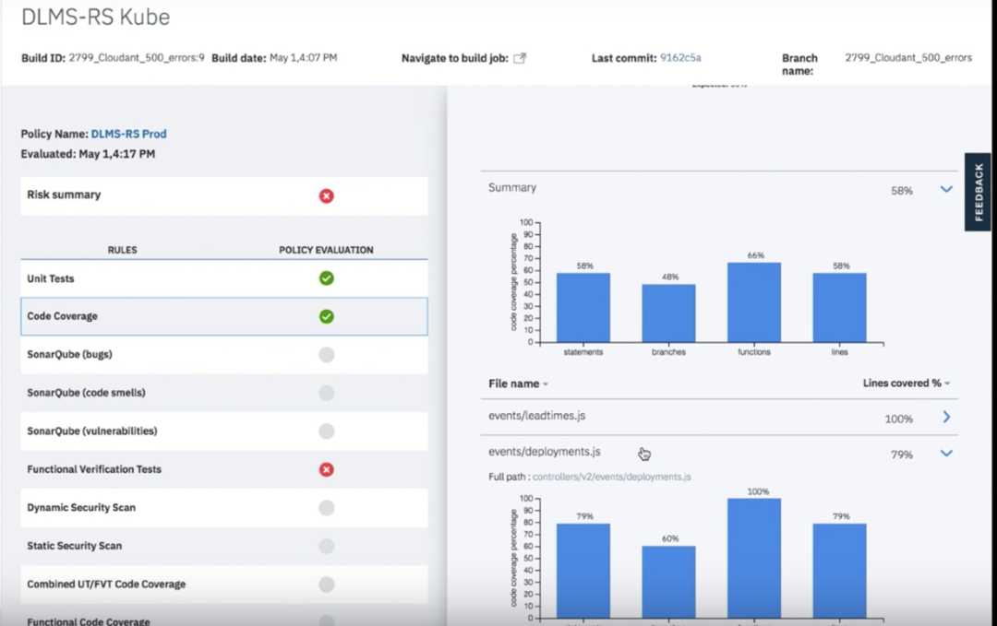Click gray status icon for SonarQube (vulnerabilities)
This screenshot has height=626, width=997.
326,431
